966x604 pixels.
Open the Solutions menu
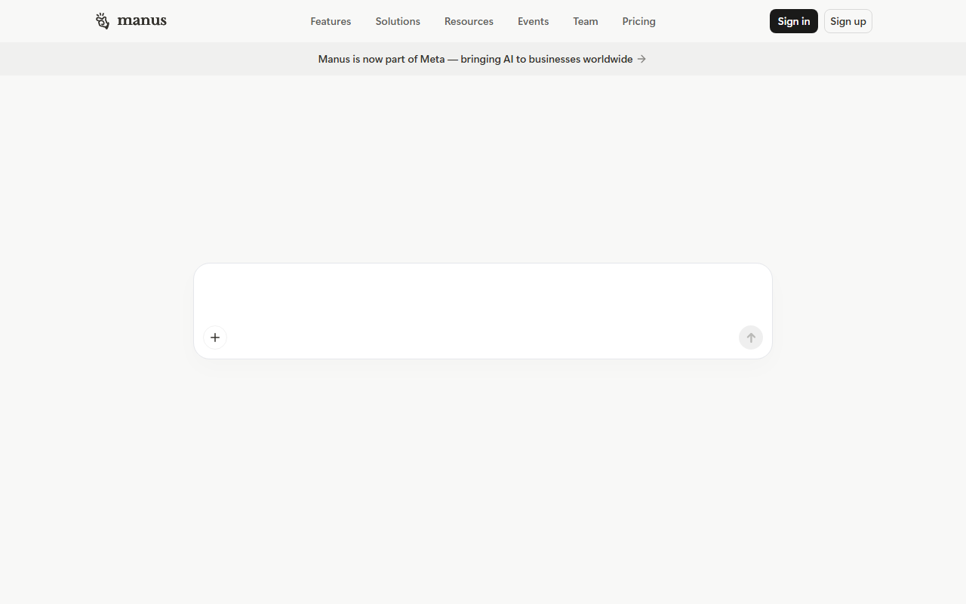[x=398, y=21]
